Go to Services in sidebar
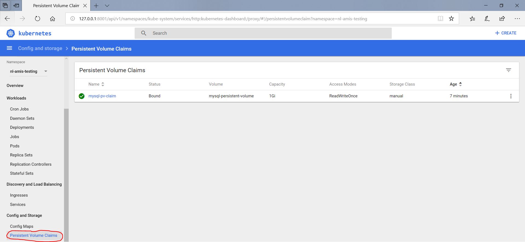The width and height of the screenshot is (525, 242). [x=18, y=205]
